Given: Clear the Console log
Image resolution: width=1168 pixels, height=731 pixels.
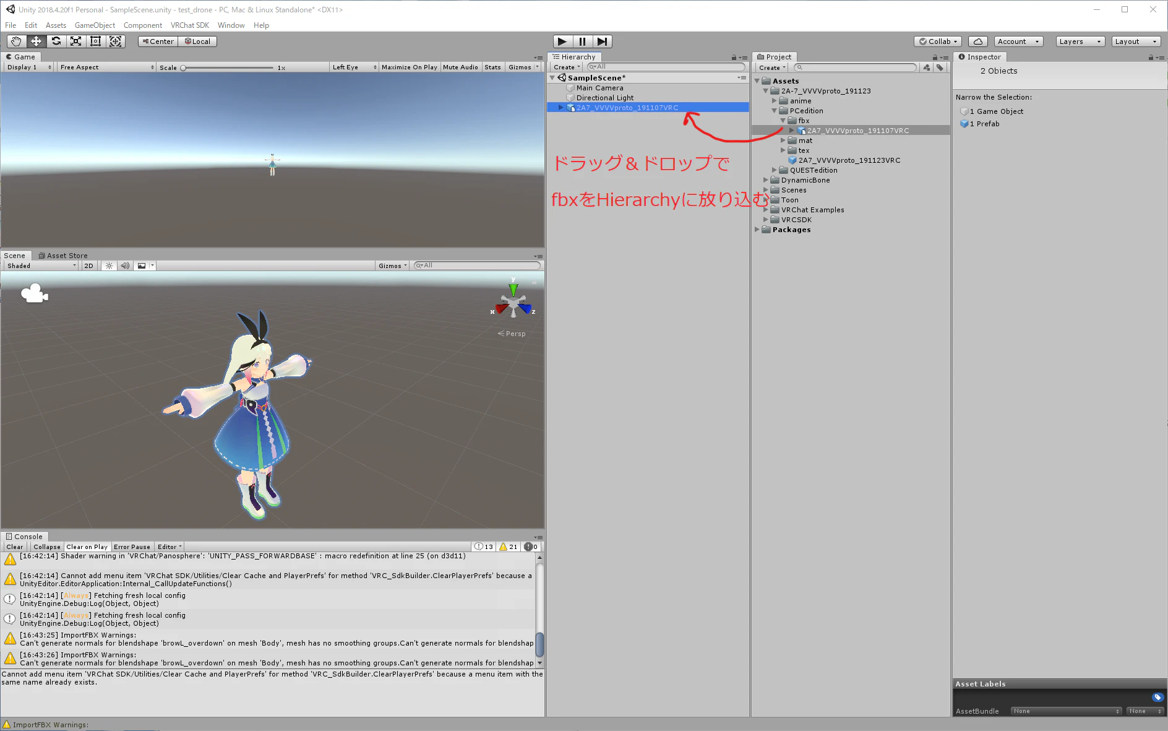Looking at the screenshot, I should click(x=15, y=547).
